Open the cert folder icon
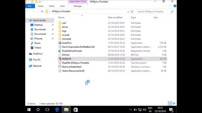The width and height of the screenshot is (202, 113). click(x=60, y=23)
